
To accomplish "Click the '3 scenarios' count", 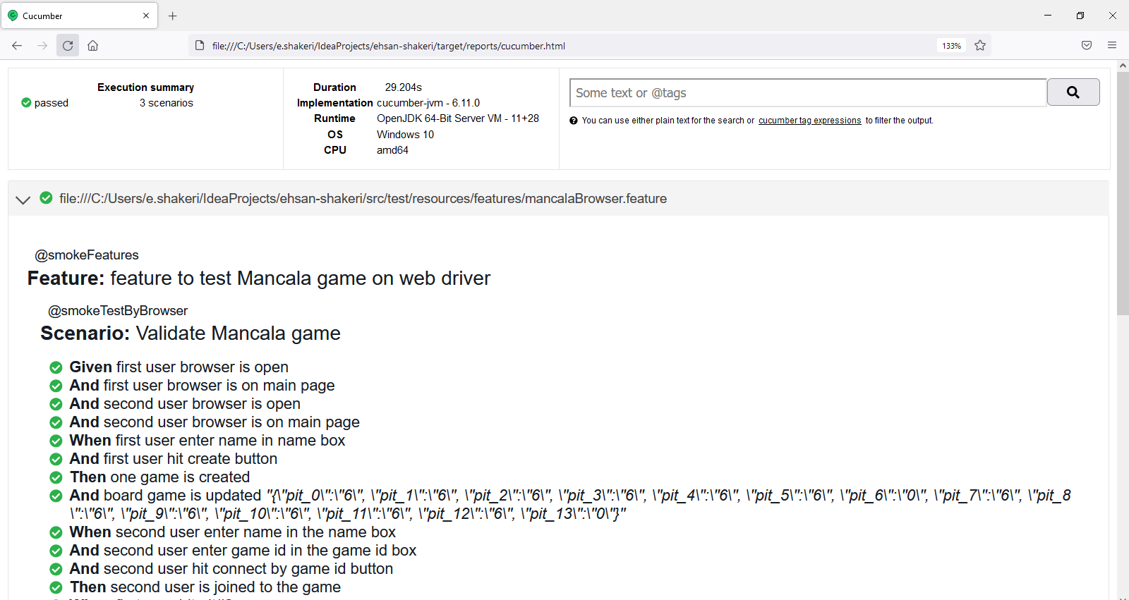I will point(167,103).
